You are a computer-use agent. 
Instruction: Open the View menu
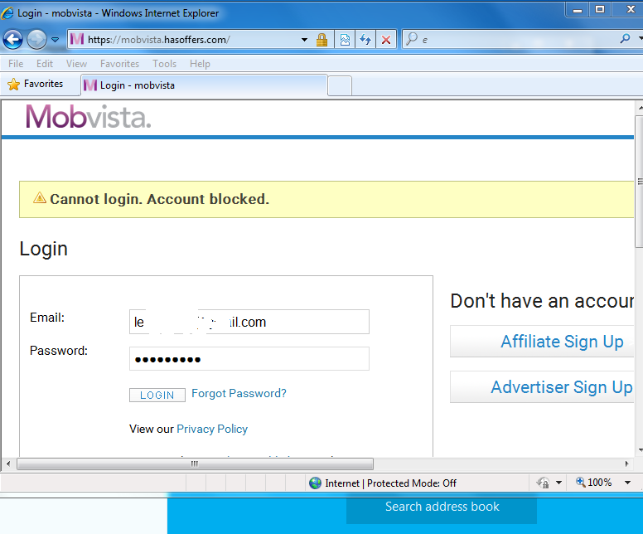point(77,64)
